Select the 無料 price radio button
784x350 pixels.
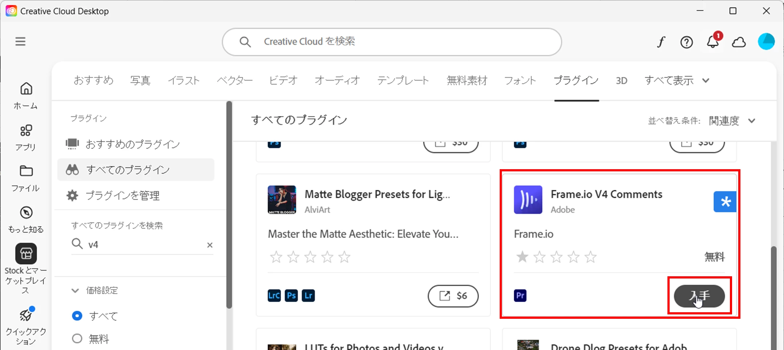[77, 338]
